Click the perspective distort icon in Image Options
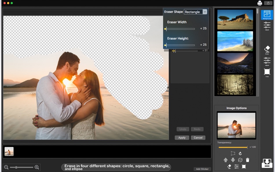This screenshot has width=275, height=172. pos(233,153)
